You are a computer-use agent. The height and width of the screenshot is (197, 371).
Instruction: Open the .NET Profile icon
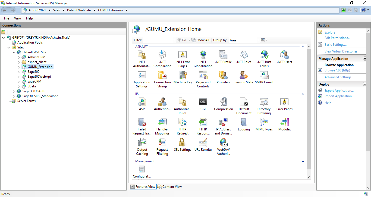223,57
